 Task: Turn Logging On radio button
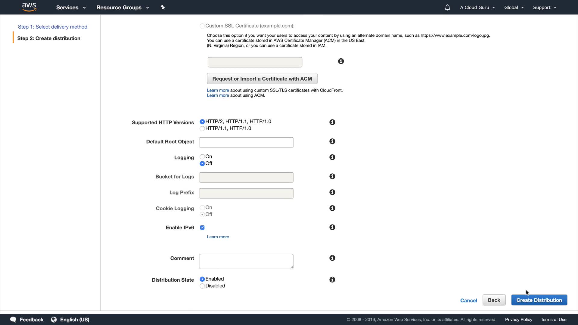point(202,157)
